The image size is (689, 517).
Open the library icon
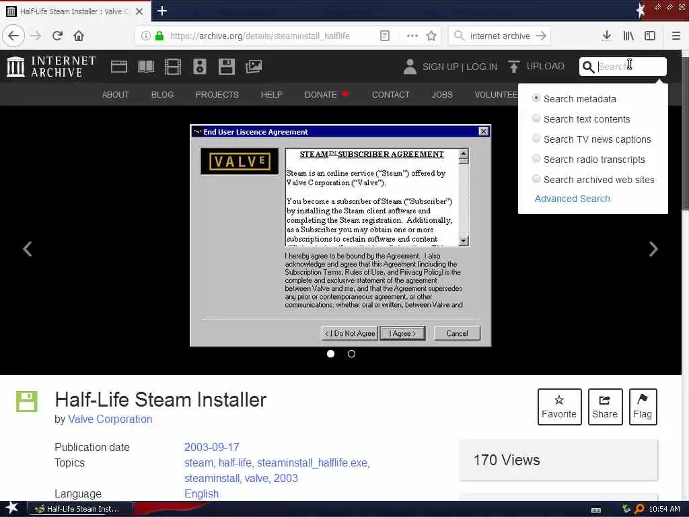[x=628, y=36]
